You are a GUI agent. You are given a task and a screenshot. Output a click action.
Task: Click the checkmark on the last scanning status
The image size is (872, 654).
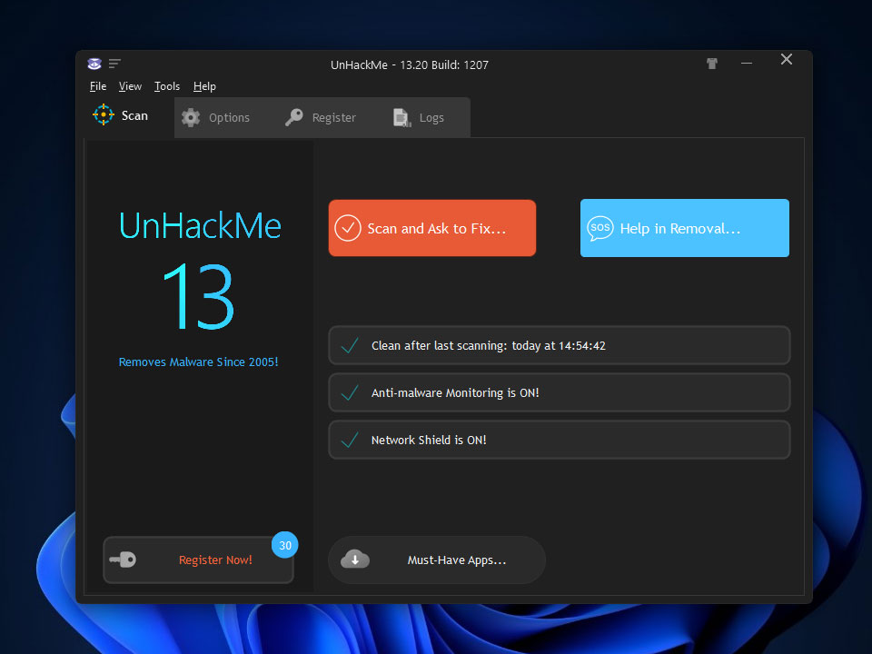[x=349, y=345]
